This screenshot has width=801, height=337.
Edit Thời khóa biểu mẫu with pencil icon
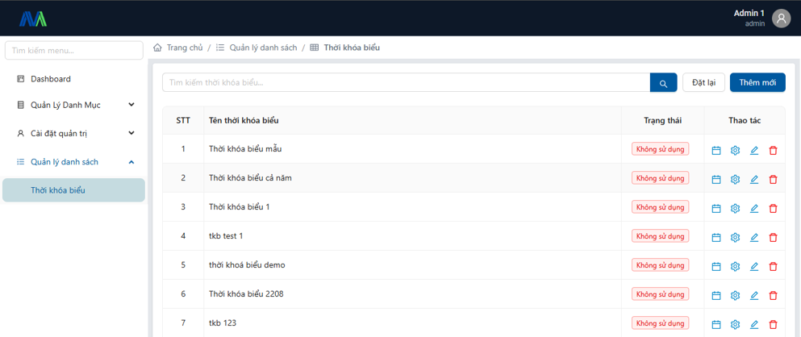pos(754,151)
